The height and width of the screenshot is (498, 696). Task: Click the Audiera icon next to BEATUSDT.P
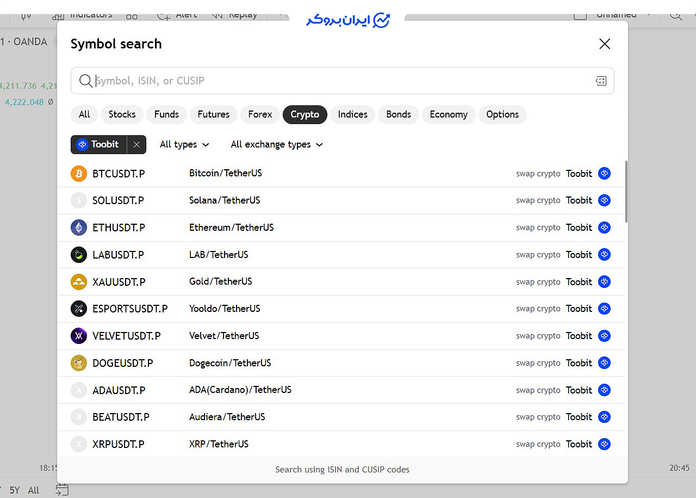coord(79,417)
